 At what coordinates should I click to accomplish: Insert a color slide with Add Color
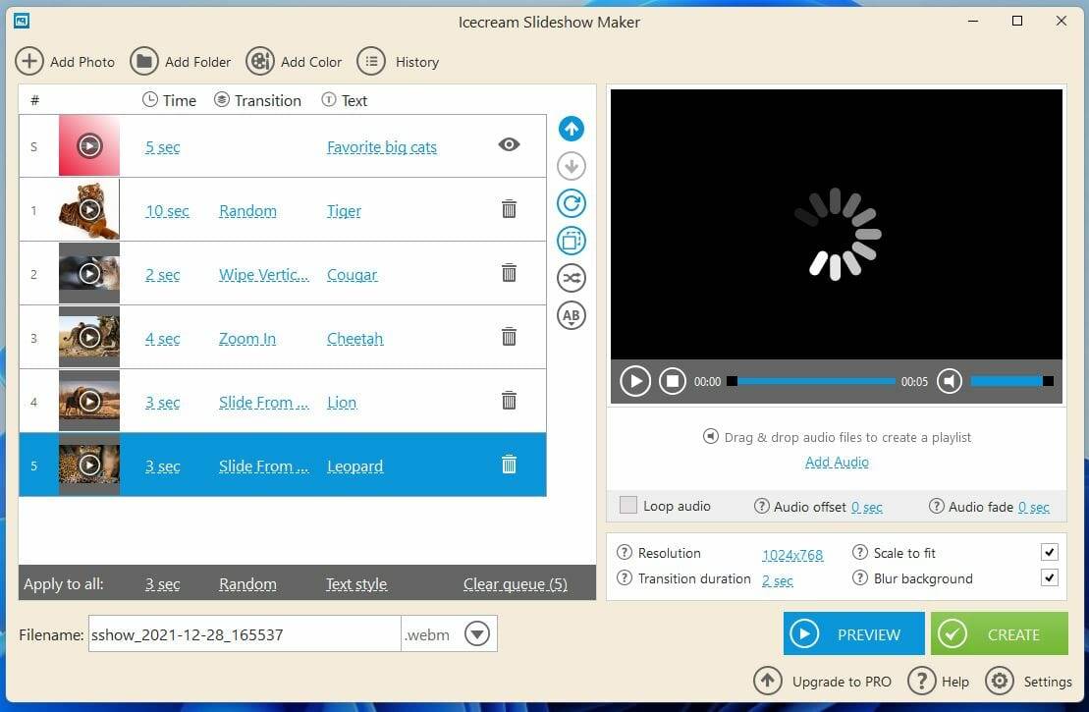294,61
